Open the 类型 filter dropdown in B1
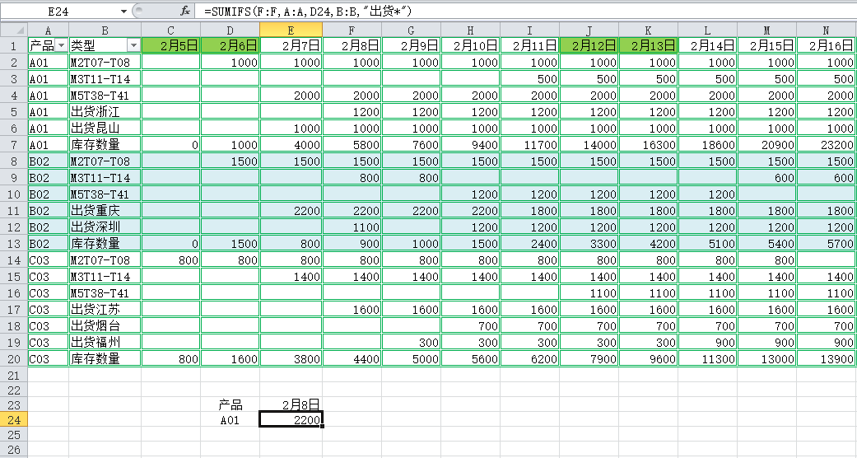 (133, 45)
